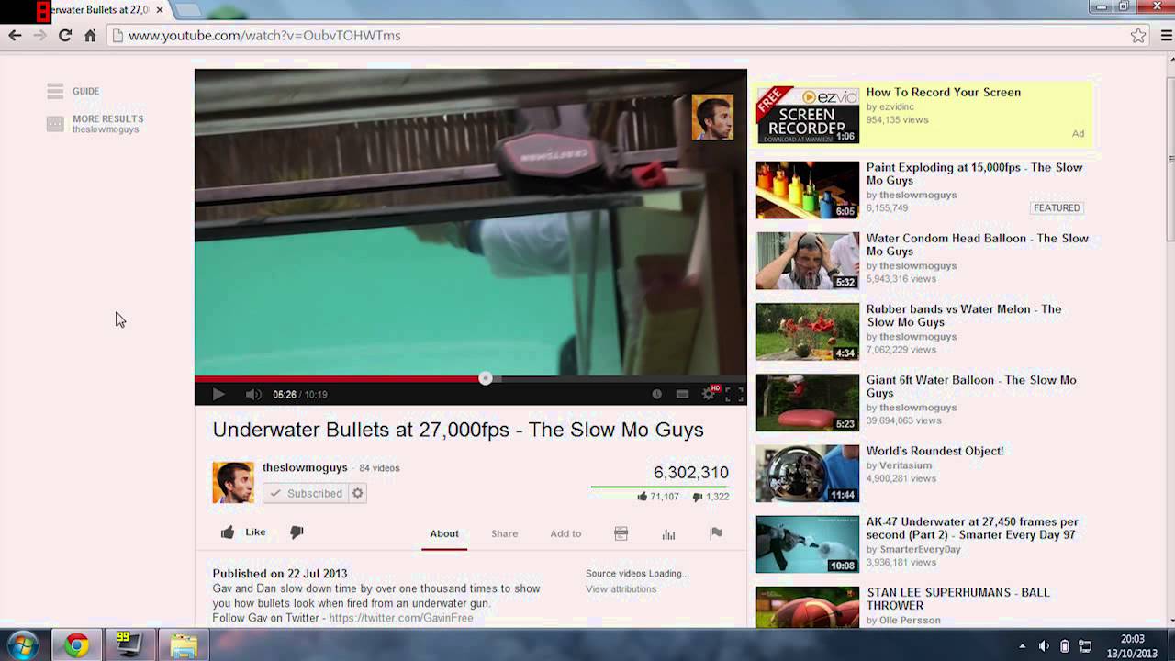The width and height of the screenshot is (1175, 661).
Task: View the channel's 84 videos
Action: pyautogui.click(x=379, y=468)
